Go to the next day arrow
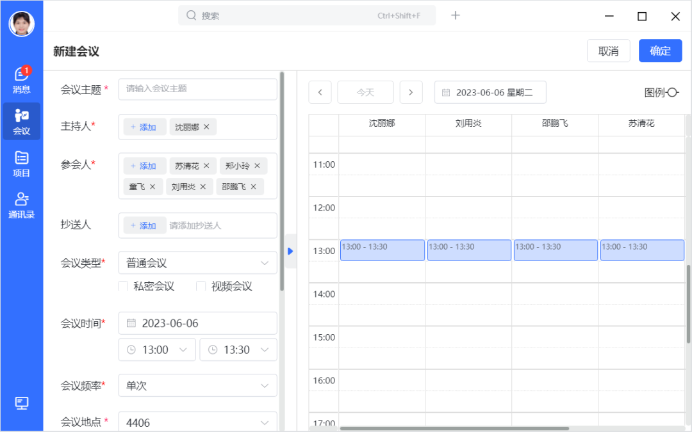 point(411,92)
